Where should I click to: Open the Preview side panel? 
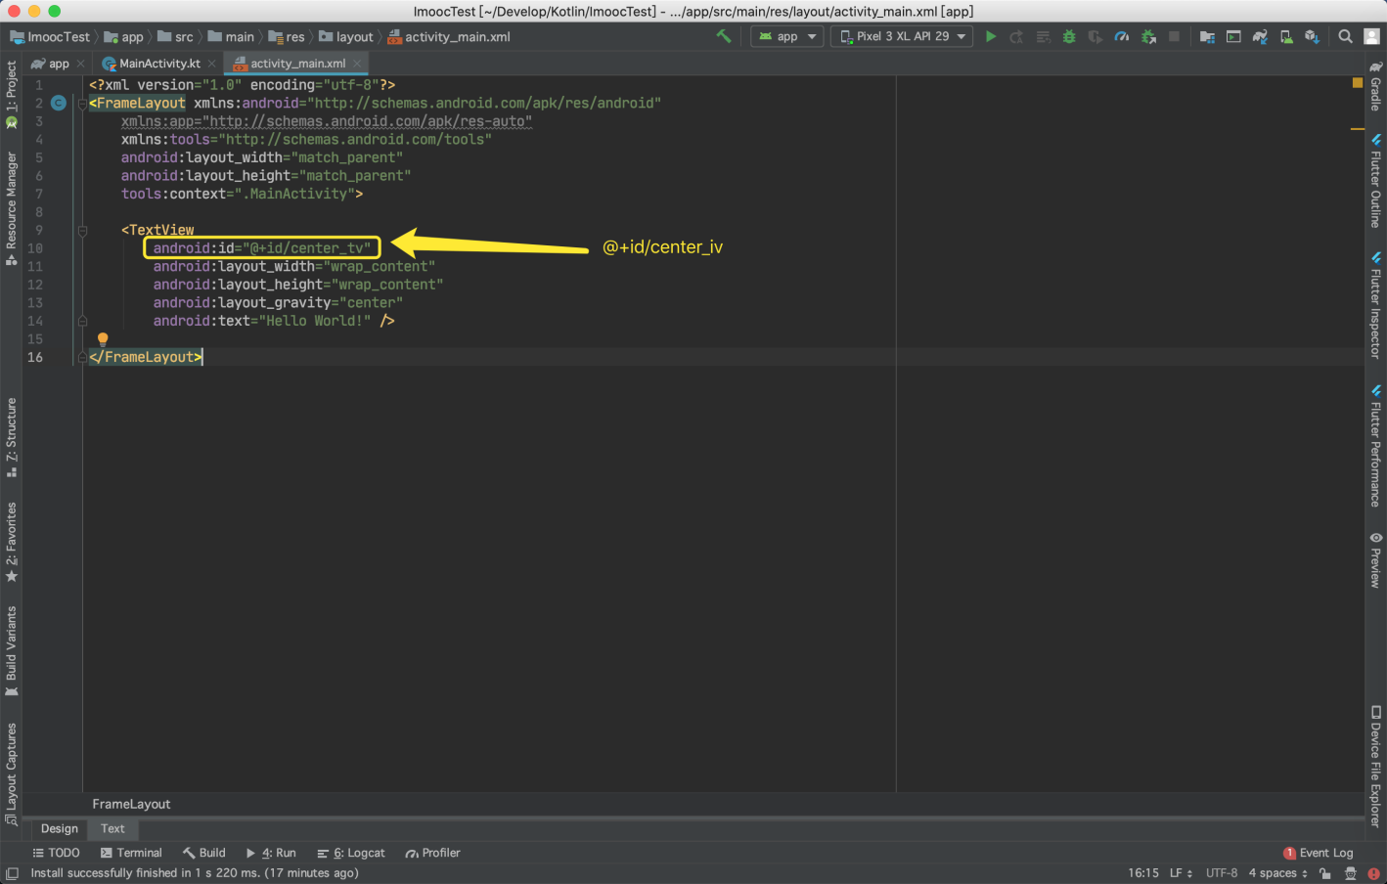pyautogui.click(x=1375, y=559)
